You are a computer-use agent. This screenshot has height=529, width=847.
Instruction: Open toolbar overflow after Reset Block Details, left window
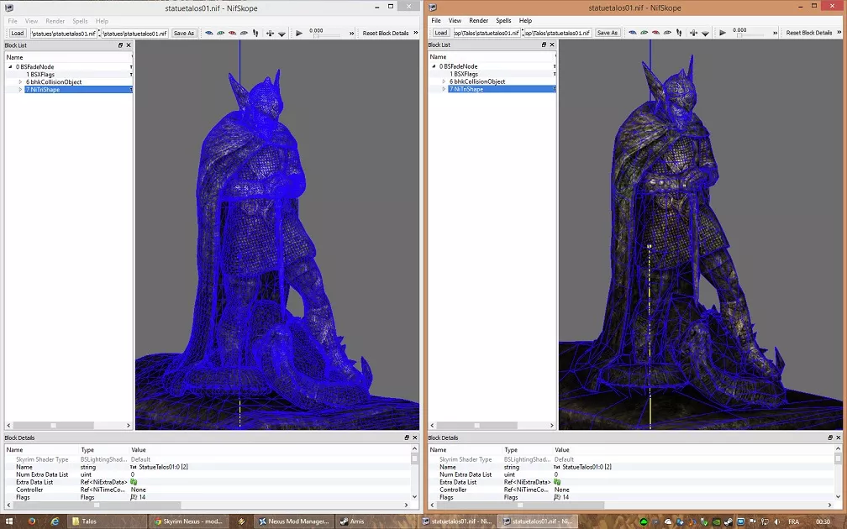point(415,33)
